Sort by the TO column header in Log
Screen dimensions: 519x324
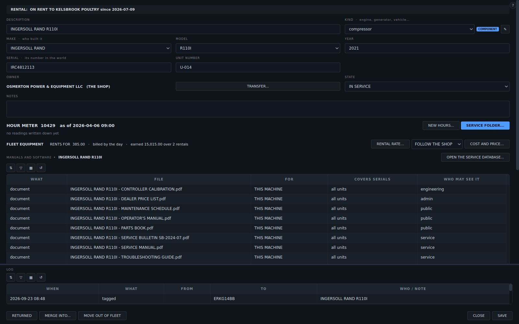click(264, 289)
